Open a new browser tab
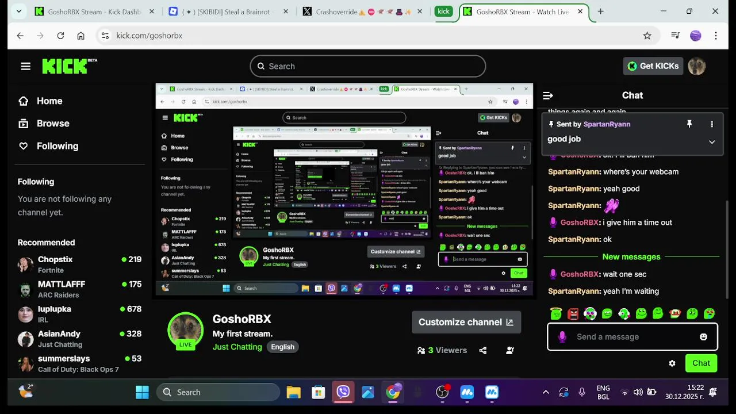 [600, 11]
